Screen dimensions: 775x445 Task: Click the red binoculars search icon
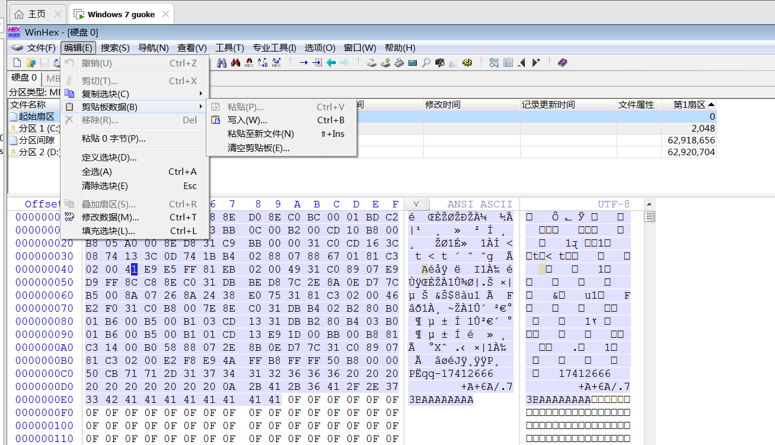(x=235, y=62)
